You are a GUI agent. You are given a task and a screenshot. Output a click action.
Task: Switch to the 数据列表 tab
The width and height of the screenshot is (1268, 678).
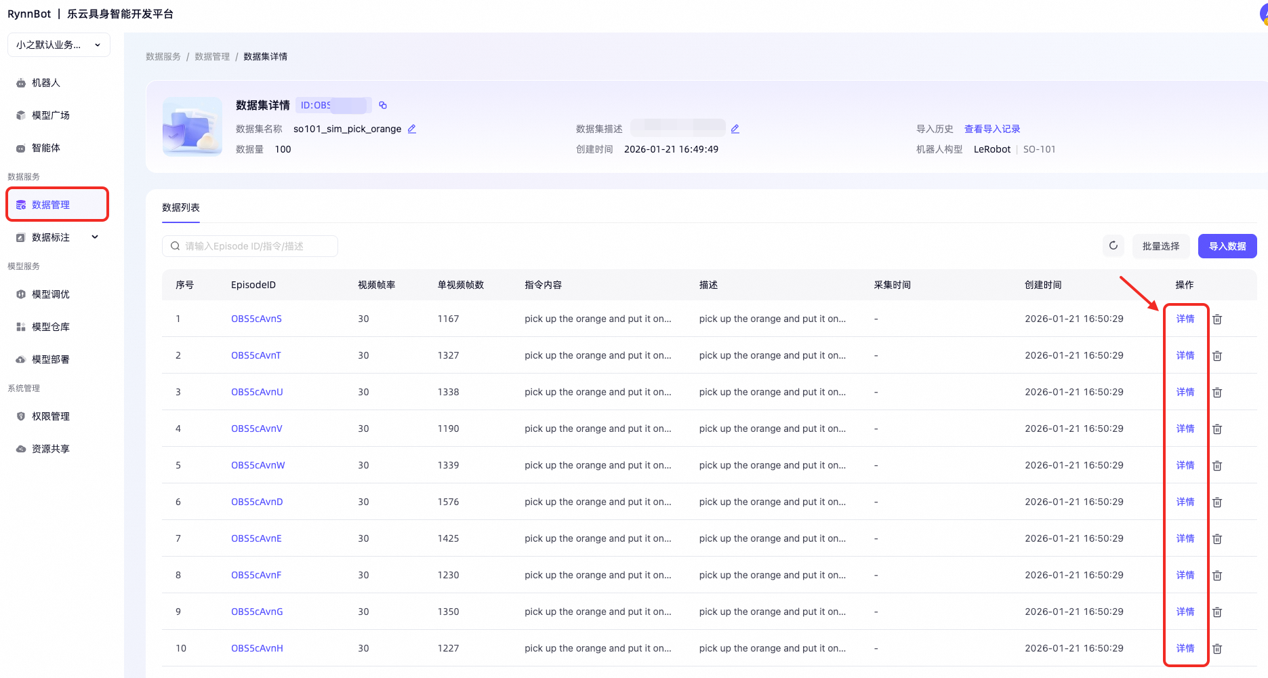click(181, 207)
